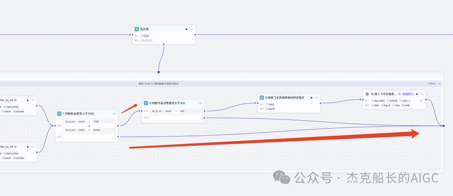Click the bottom batch-body port of 批处理 node
Viewport: 453px width, 196px height.
tap(164, 44)
